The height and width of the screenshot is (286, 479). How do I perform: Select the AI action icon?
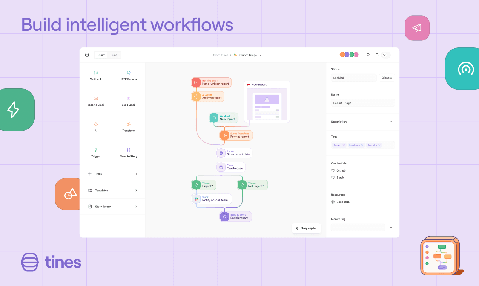pos(96,124)
